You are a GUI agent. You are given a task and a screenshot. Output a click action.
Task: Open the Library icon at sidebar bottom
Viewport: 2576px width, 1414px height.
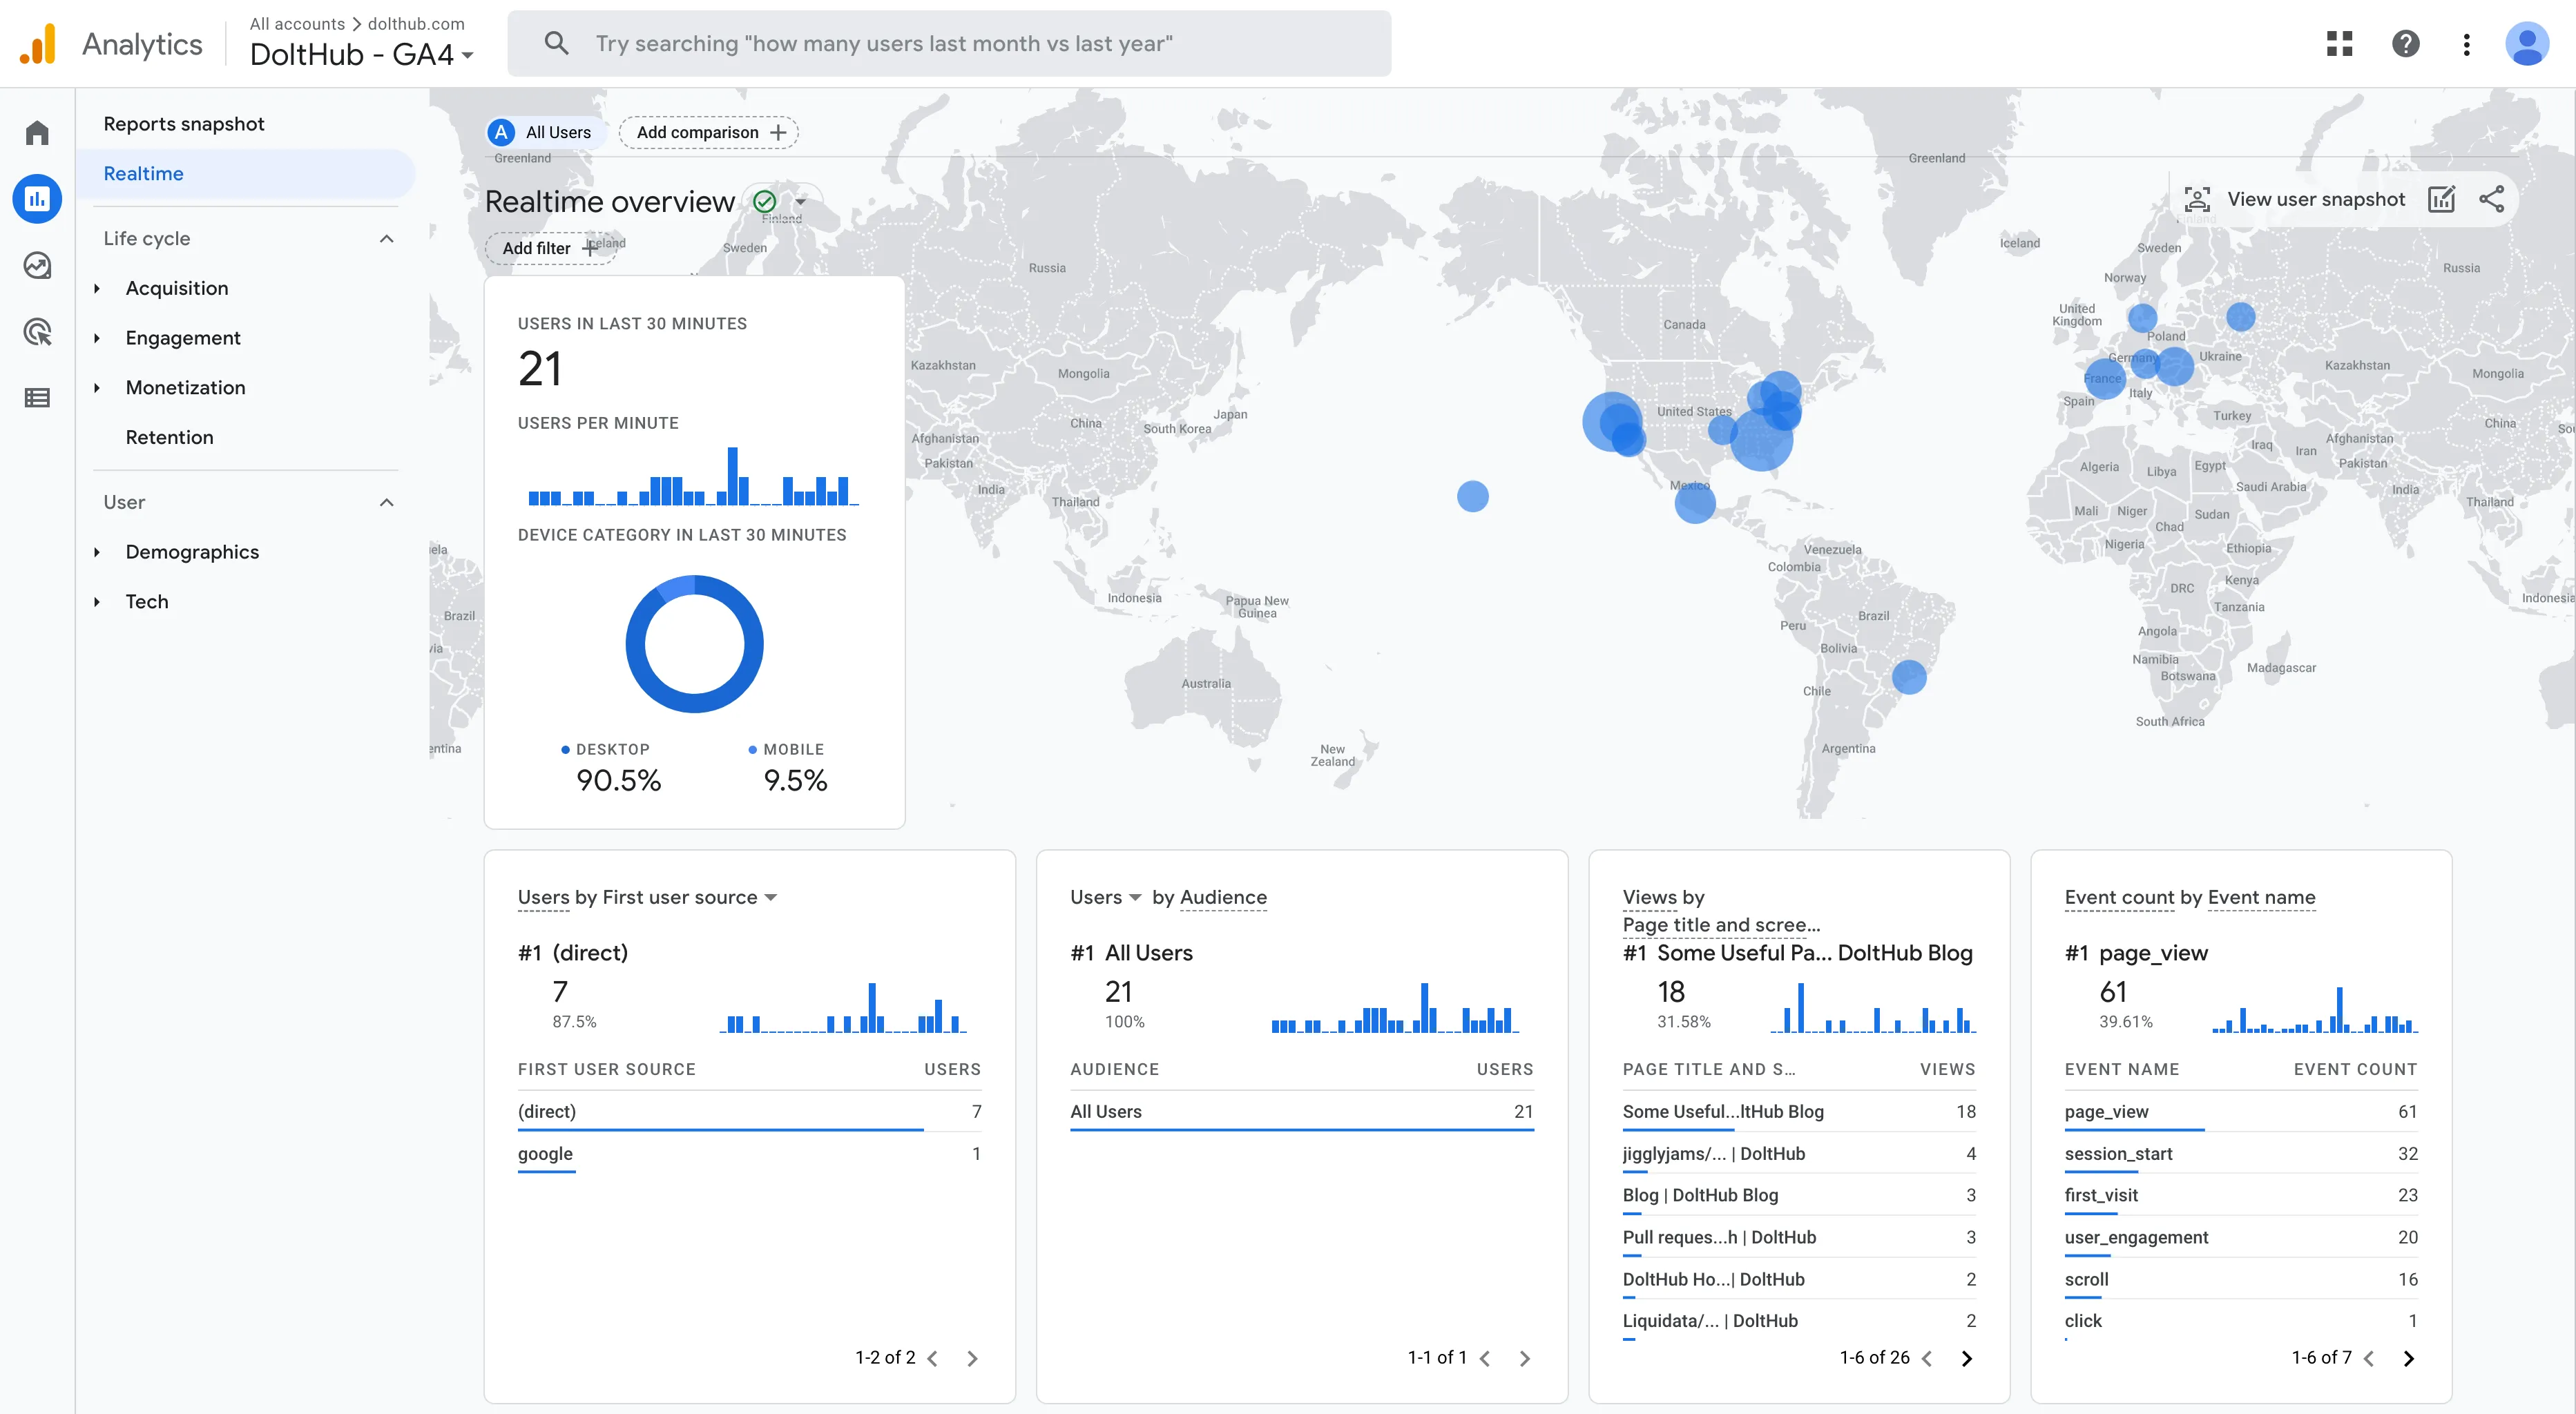pyautogui.click(x=37, y=397)
